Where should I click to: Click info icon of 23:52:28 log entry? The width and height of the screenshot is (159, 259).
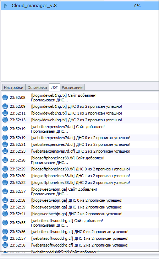pos(5,160)
